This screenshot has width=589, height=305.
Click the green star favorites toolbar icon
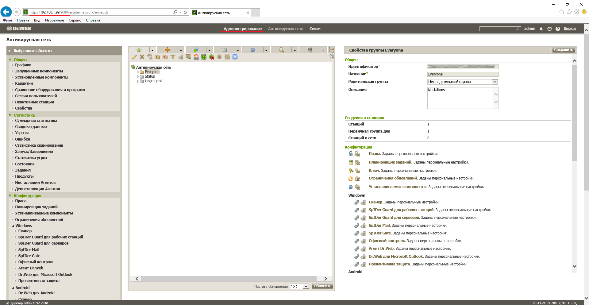[x=139, y=50]
